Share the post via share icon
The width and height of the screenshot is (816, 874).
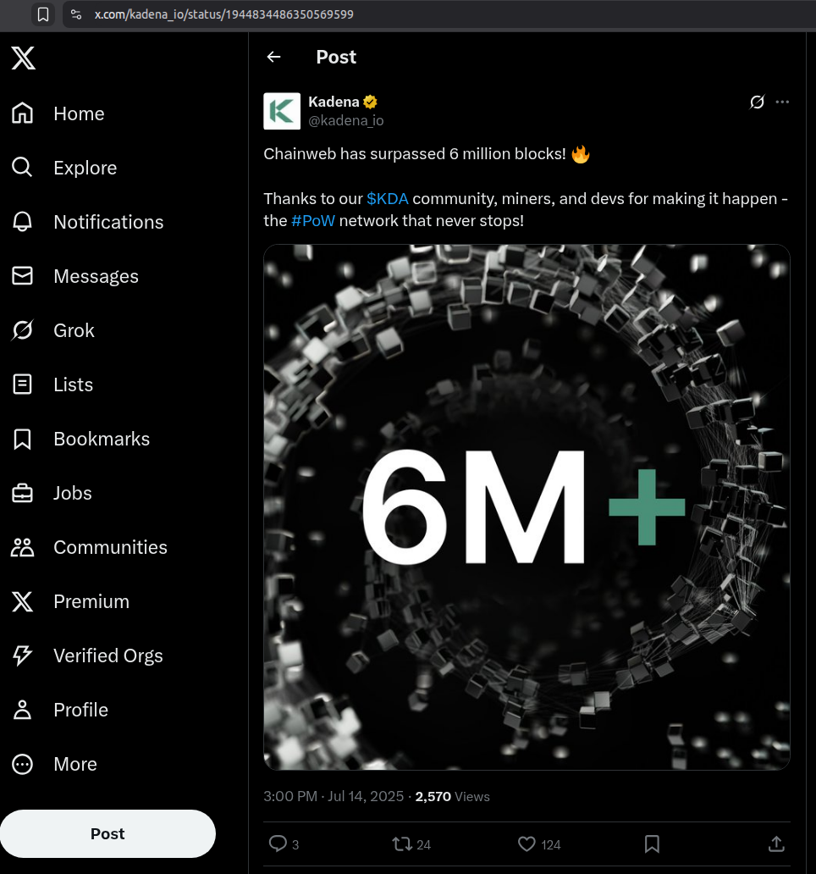(776, 844)
